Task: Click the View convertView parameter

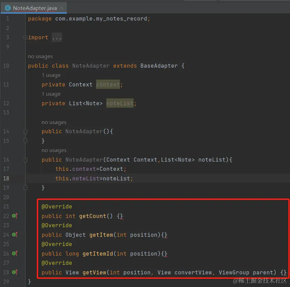Action: [x=185, y=272]
